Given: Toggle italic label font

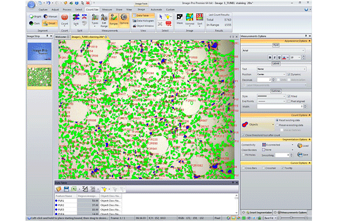Looking at the screenshot, I should 274,58.
